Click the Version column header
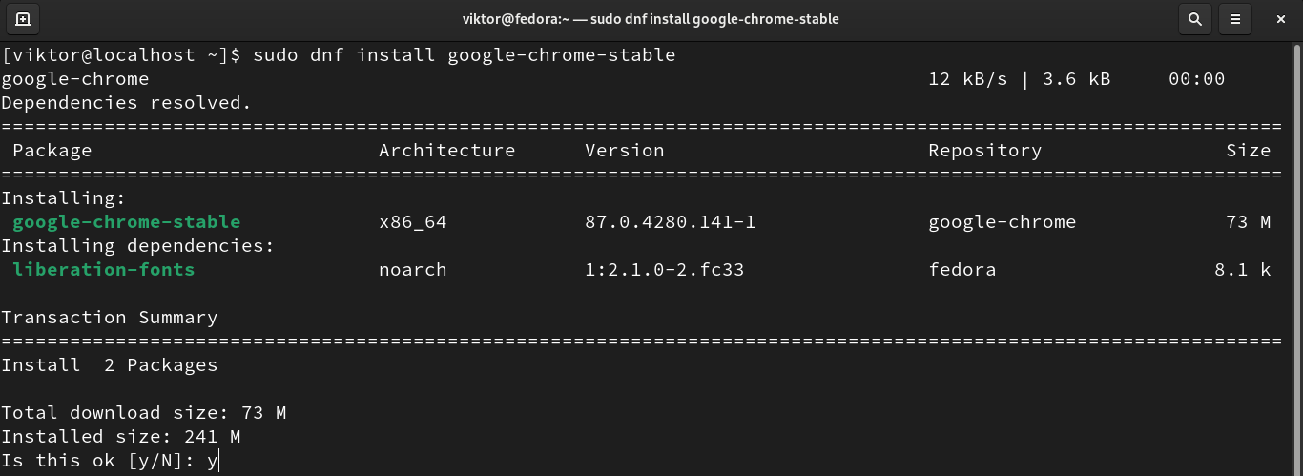 (x=624, y=151)
